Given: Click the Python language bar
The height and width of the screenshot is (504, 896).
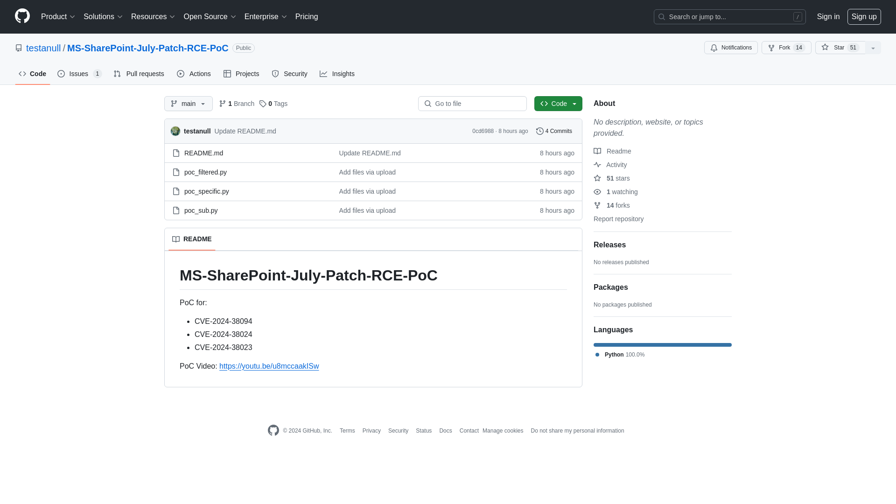Looking at the screenshot, I should (663, 345).
